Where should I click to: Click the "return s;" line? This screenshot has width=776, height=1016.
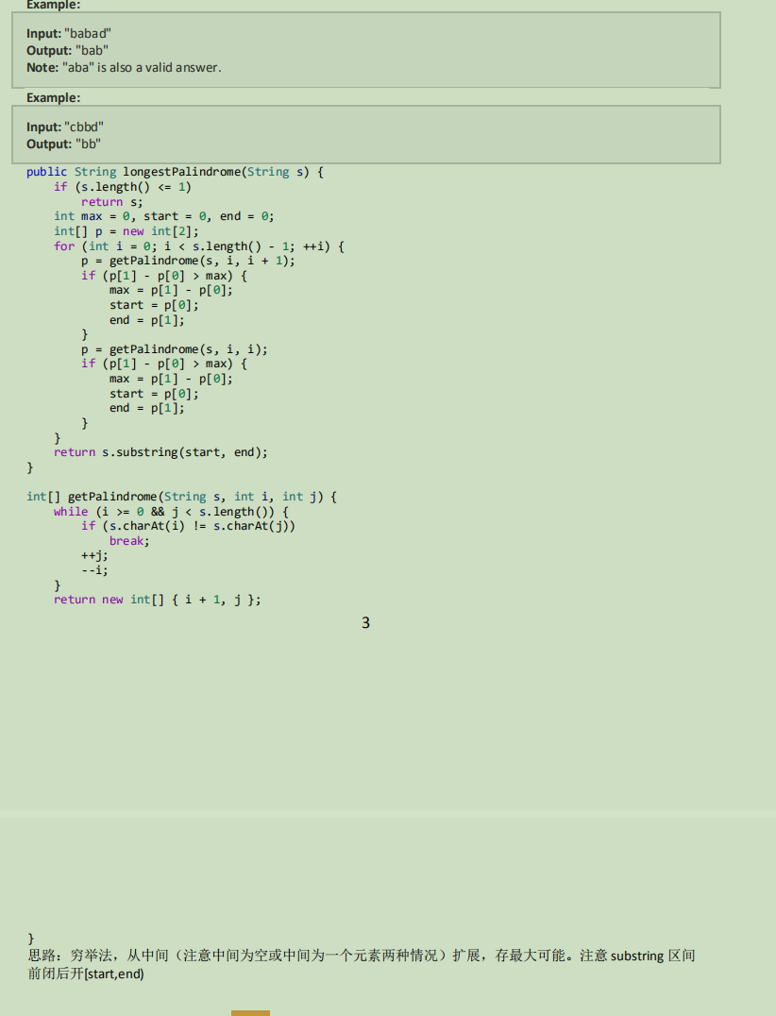click(x=112, y=201)
